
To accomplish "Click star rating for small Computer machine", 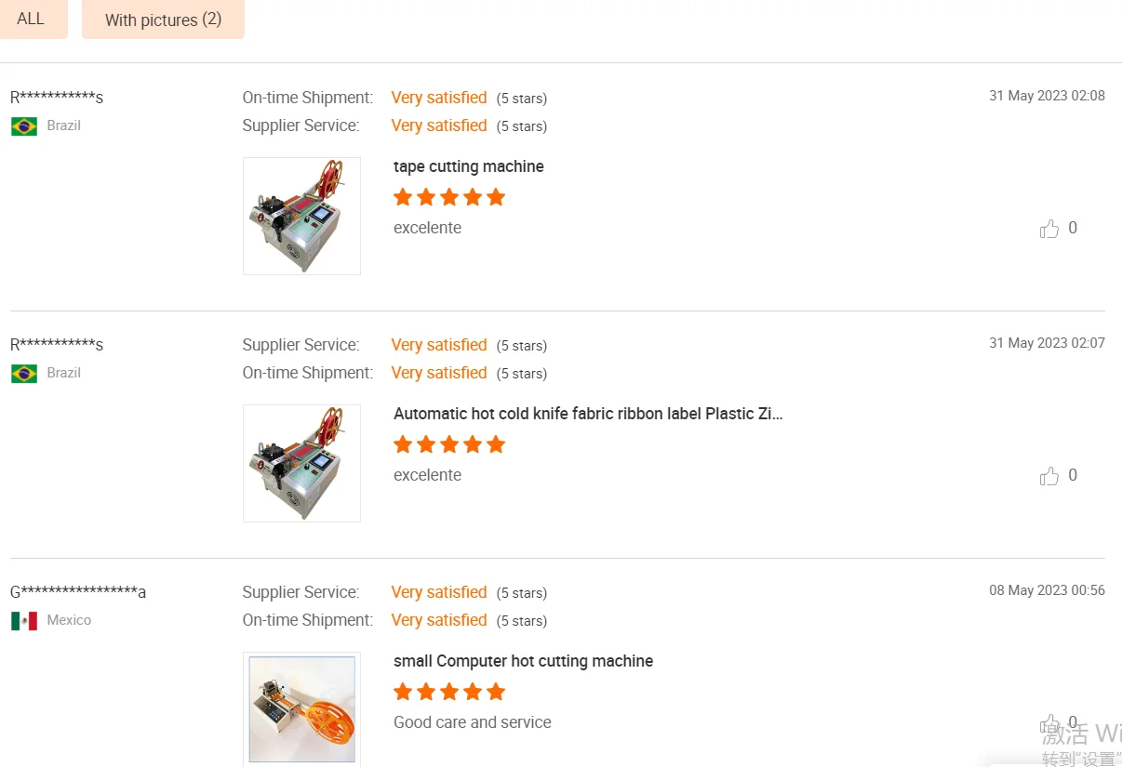I will pos(449,692).
